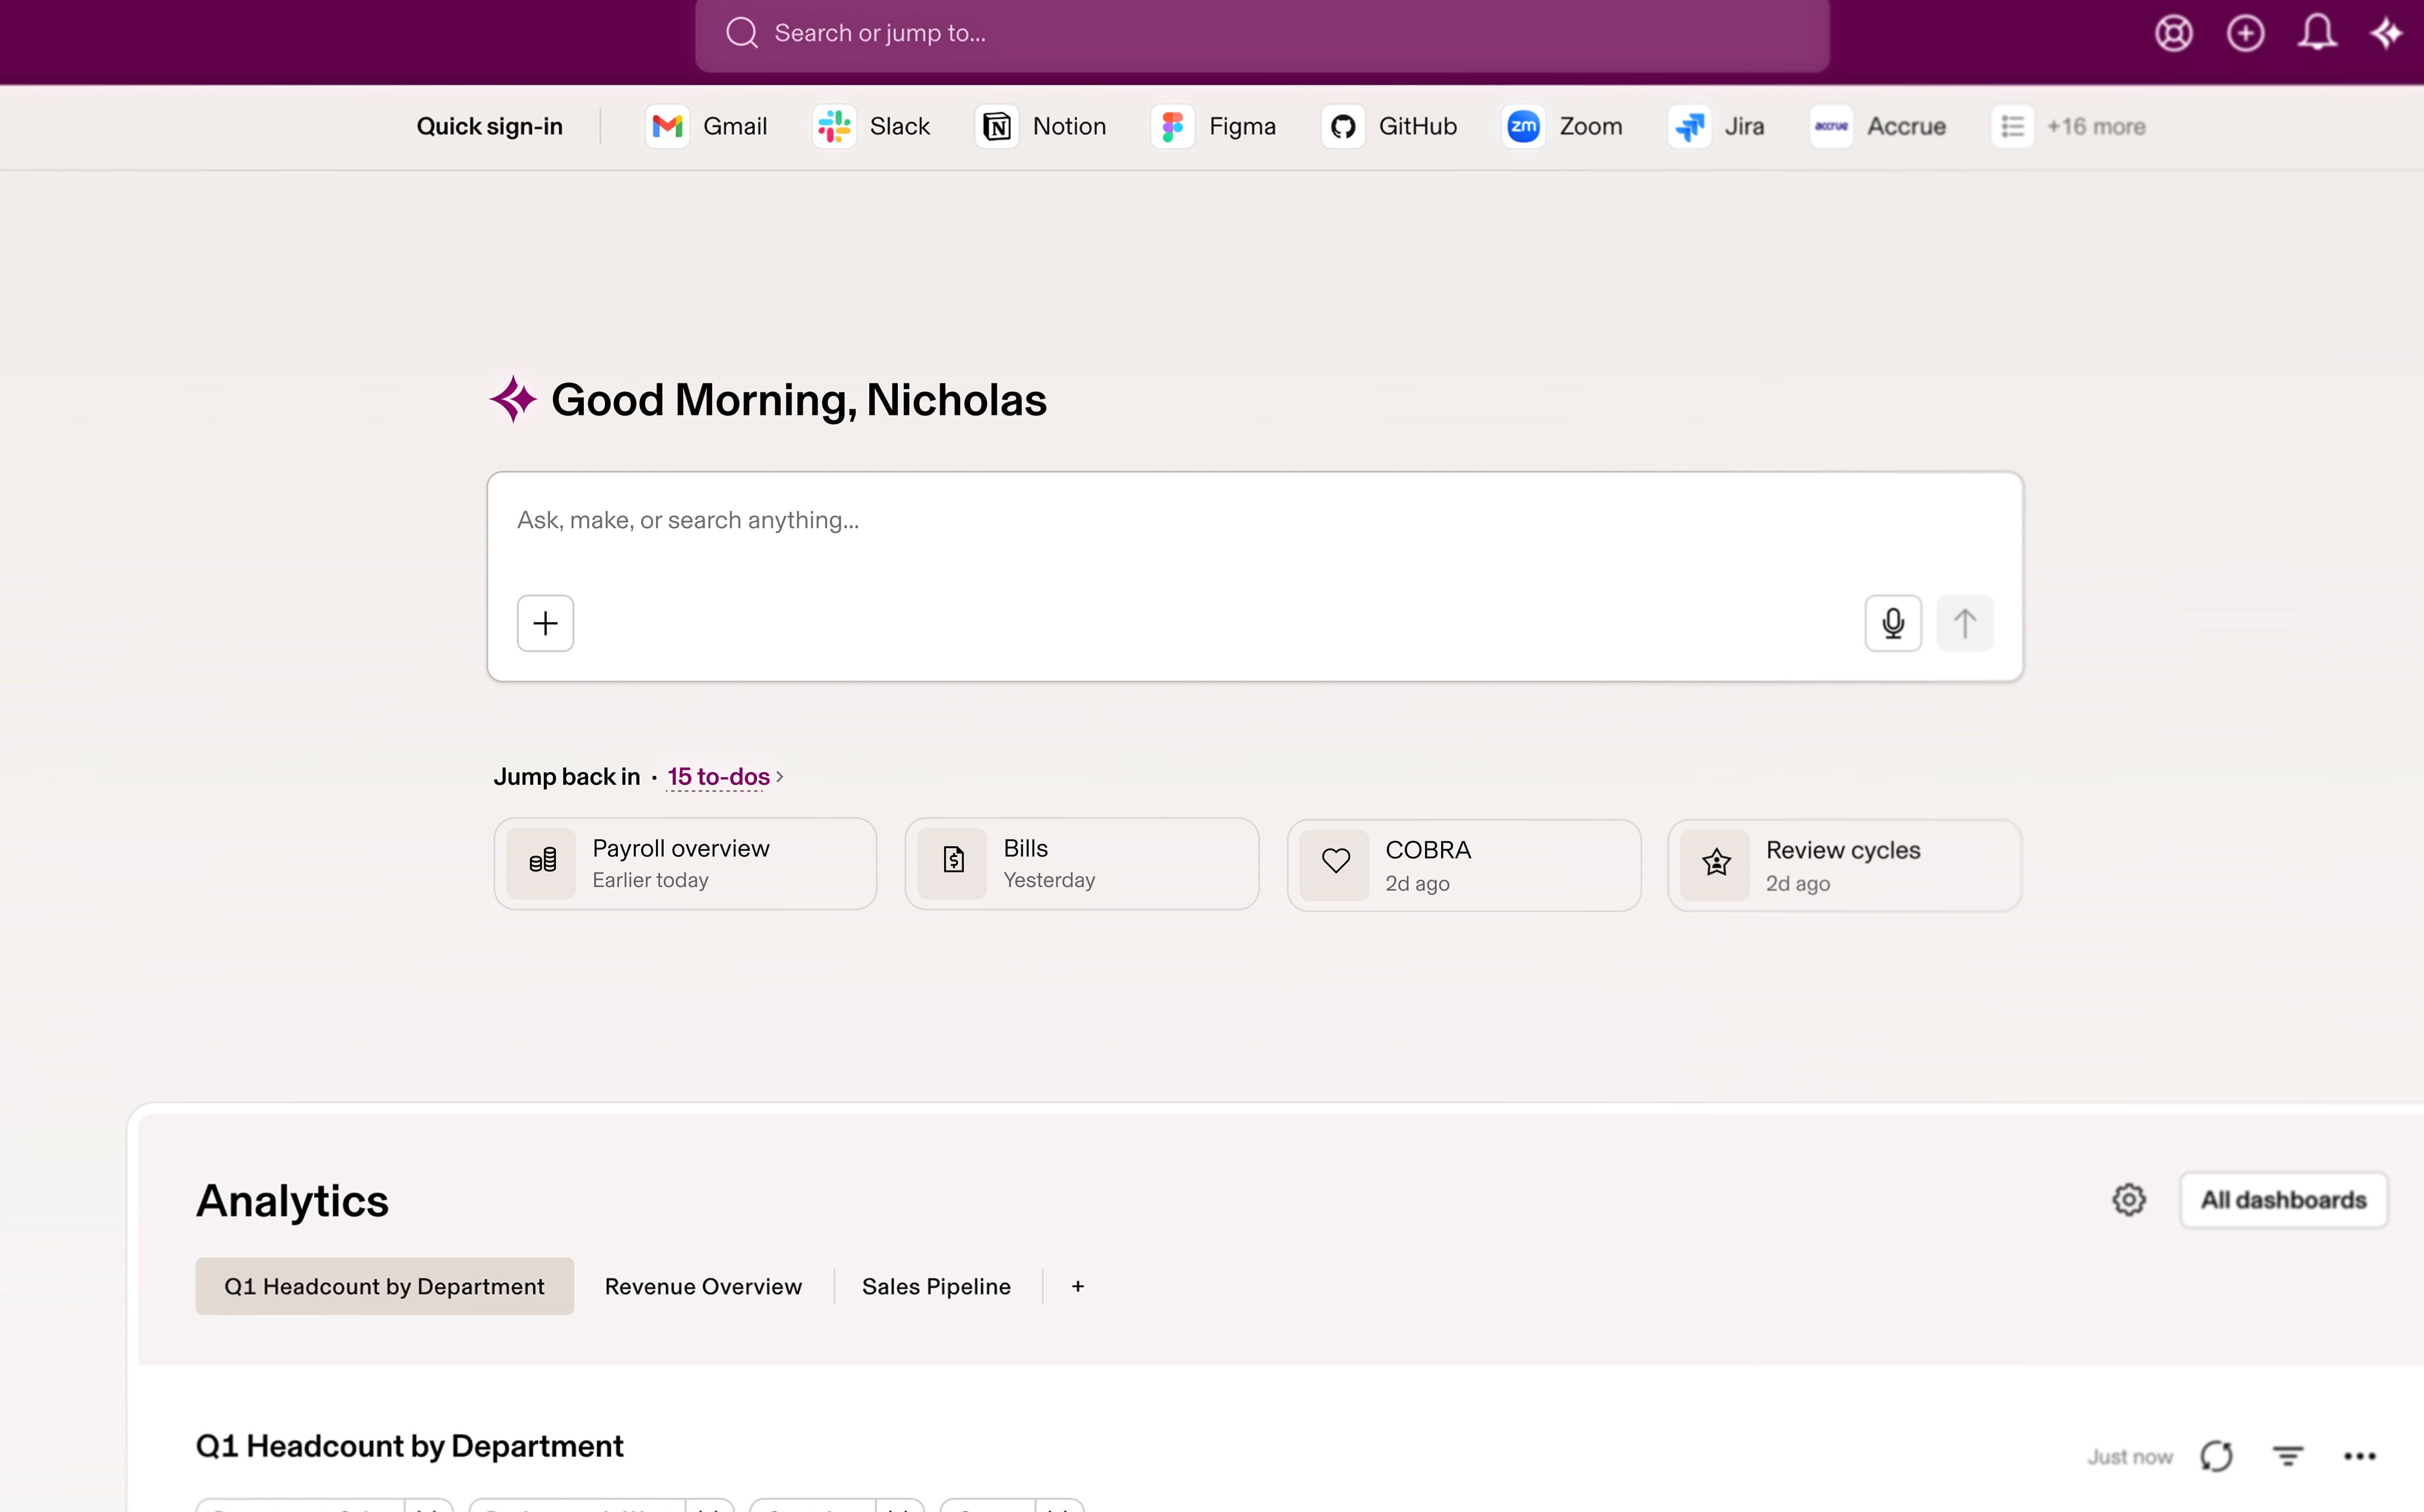The width and height of the screenshot is (2424, 1512).
Task: Open the AI sparkle assistant in the top bar
Action: click(2388, 33)
